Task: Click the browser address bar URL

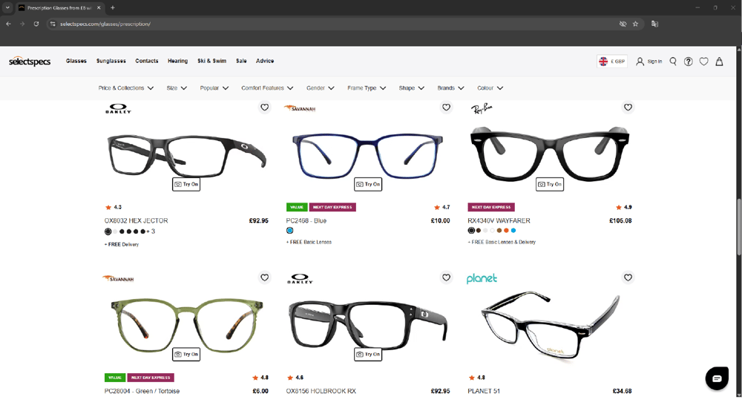Action: (x=105, y=24)
